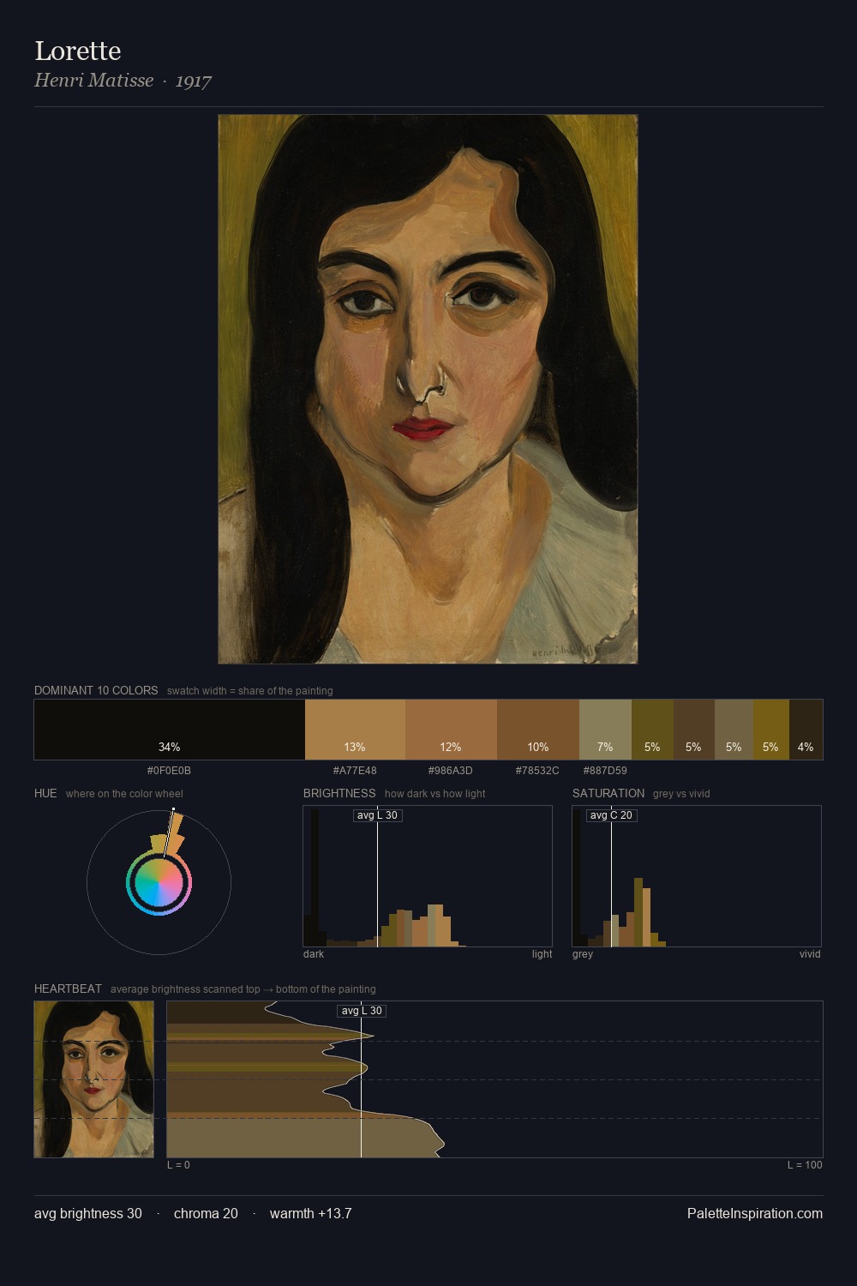Viewport: 857px width, 1286px height.
Task: Open the main Lorette painting image
Action: tap(428, 389)
